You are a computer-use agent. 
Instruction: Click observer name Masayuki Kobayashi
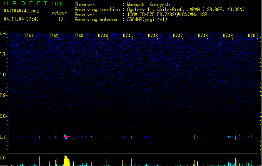click(150, 5)
